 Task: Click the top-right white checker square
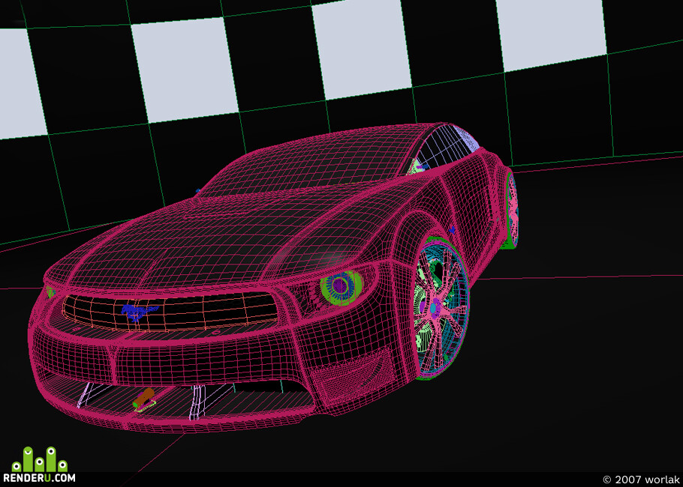click(551, 33)
